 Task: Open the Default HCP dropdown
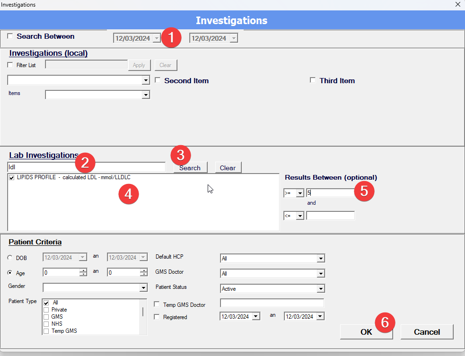coord(321,259)
